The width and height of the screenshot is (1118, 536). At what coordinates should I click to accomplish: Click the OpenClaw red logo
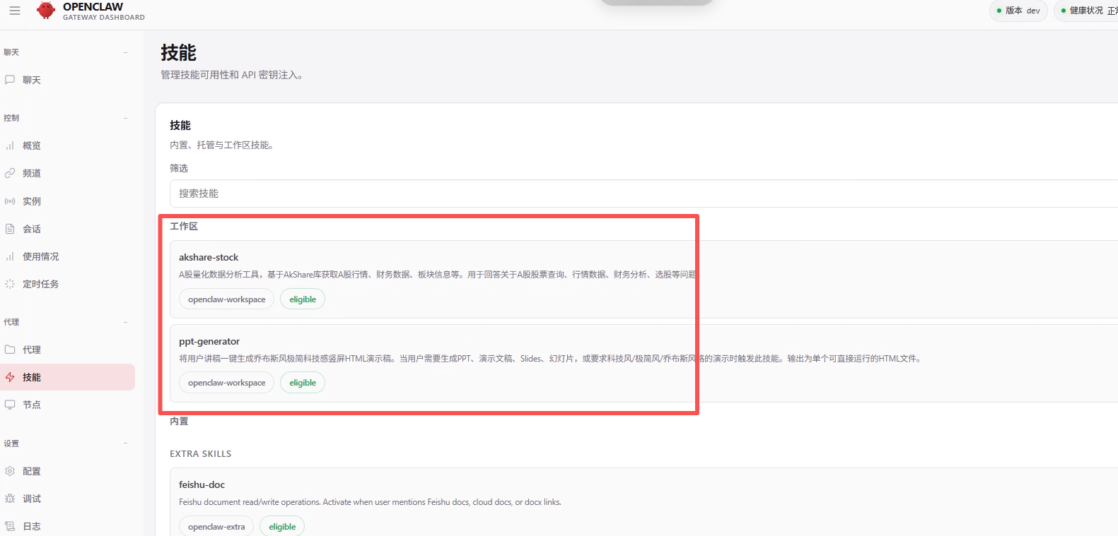point(46,11)
